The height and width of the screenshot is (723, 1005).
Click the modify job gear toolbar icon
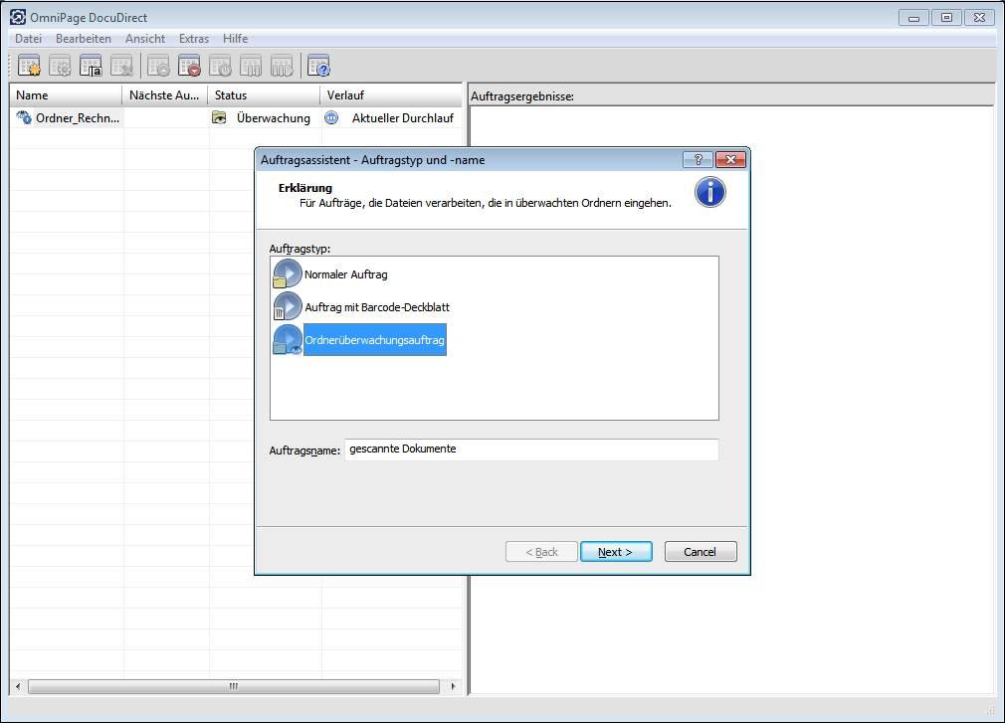pyautogui.click(x=61, y=66)
